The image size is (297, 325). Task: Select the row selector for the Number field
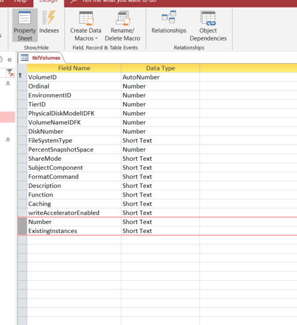click(x=22, y=222)
